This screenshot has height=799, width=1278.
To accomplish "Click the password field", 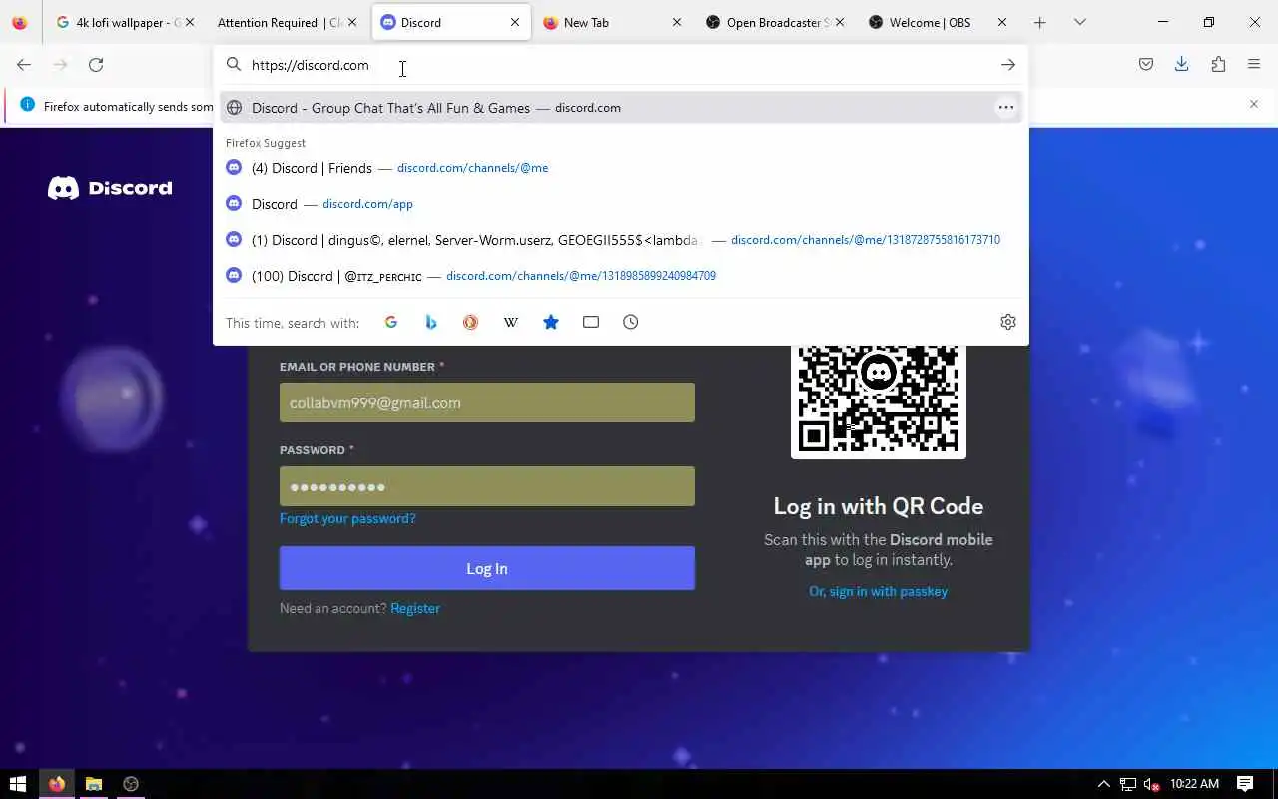I will coord(487,486).
